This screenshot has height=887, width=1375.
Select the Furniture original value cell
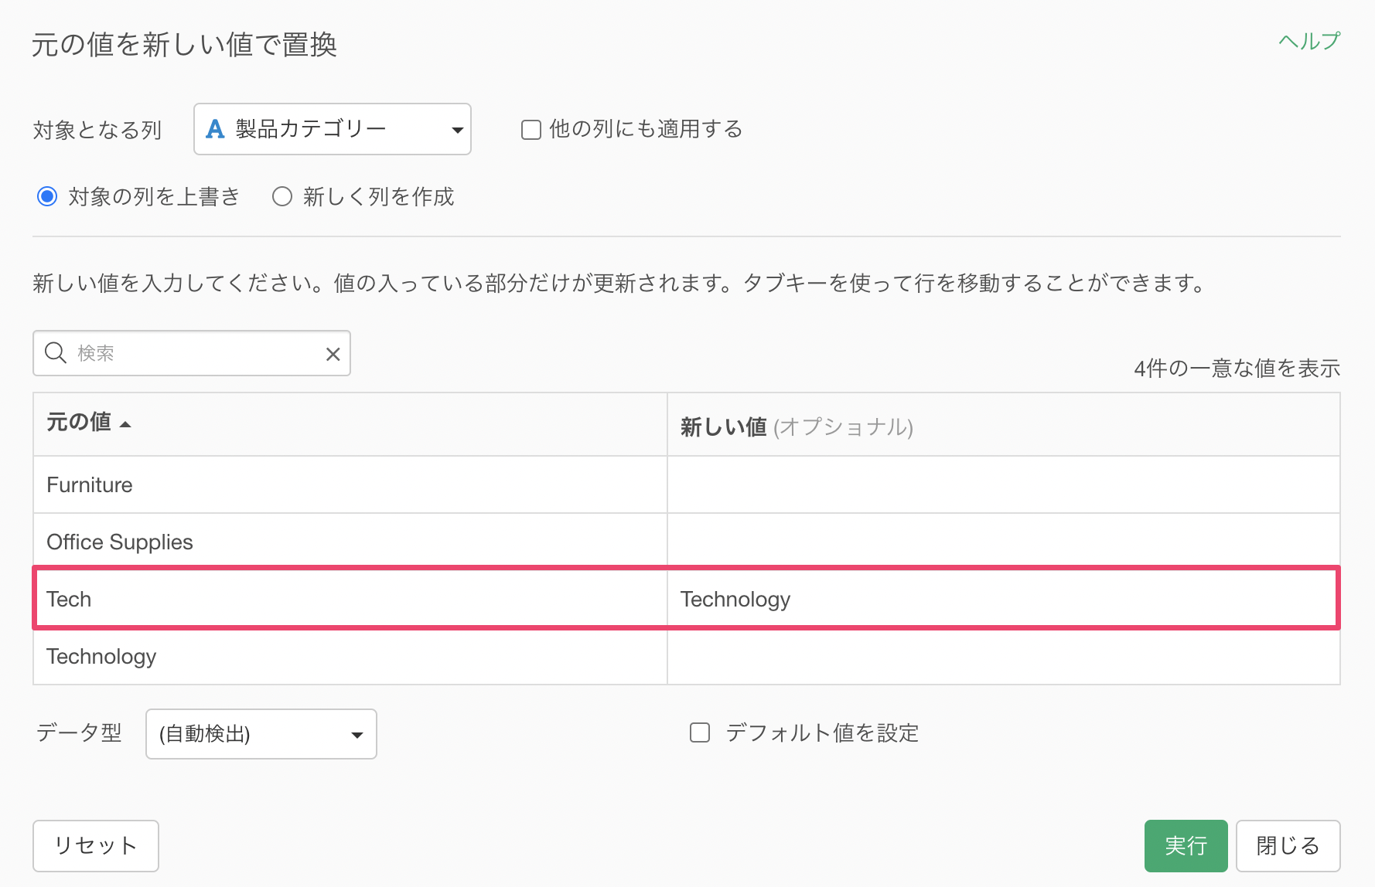click(350, 484)
